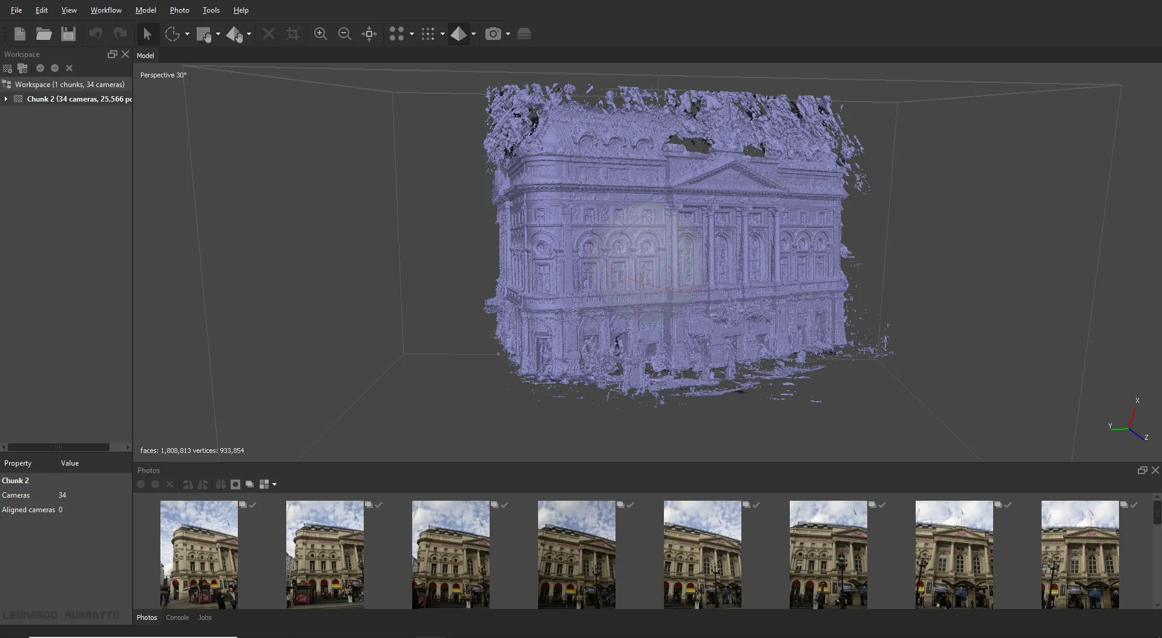Zoom in on the model view
Screen dimensions: 1162x638
point(321,33)
